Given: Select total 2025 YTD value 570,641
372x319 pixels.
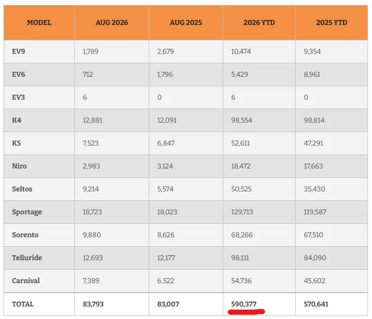Looking at the screenshot, I should point(316,304).
